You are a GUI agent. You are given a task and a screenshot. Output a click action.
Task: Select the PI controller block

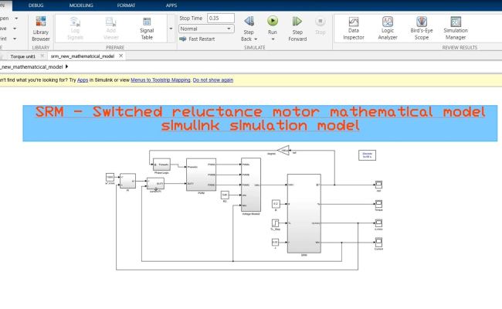[x=127, y=181]
